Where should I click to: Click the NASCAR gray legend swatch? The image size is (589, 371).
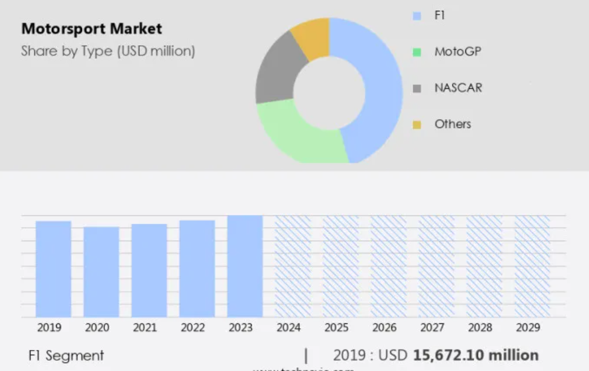[x=416, y=89]
